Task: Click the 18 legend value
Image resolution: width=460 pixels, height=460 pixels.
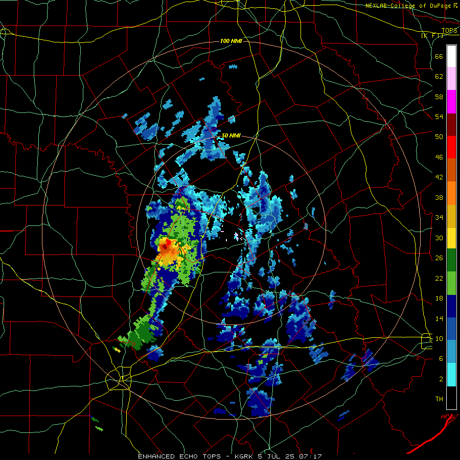Action: pyautogui.click(x=439, y=298)
